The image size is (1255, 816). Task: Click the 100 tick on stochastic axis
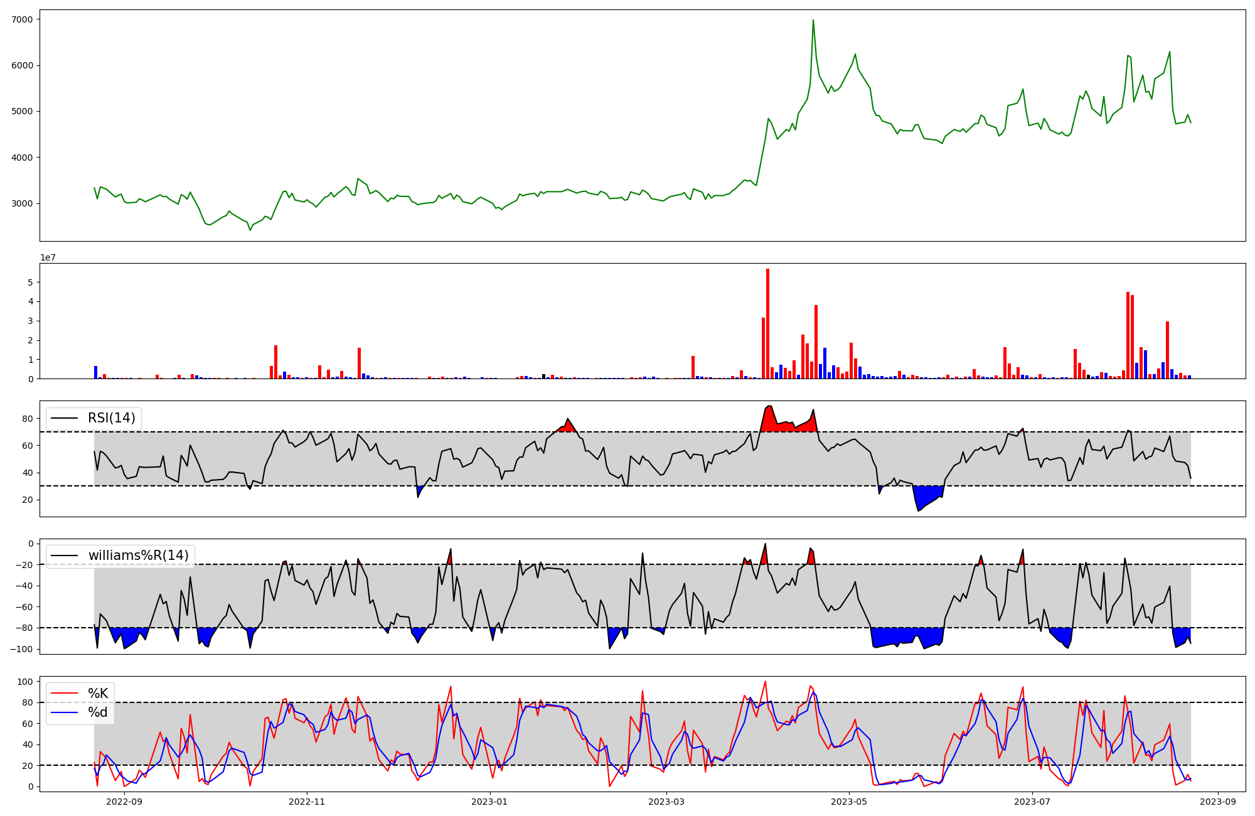coord(26,682)
